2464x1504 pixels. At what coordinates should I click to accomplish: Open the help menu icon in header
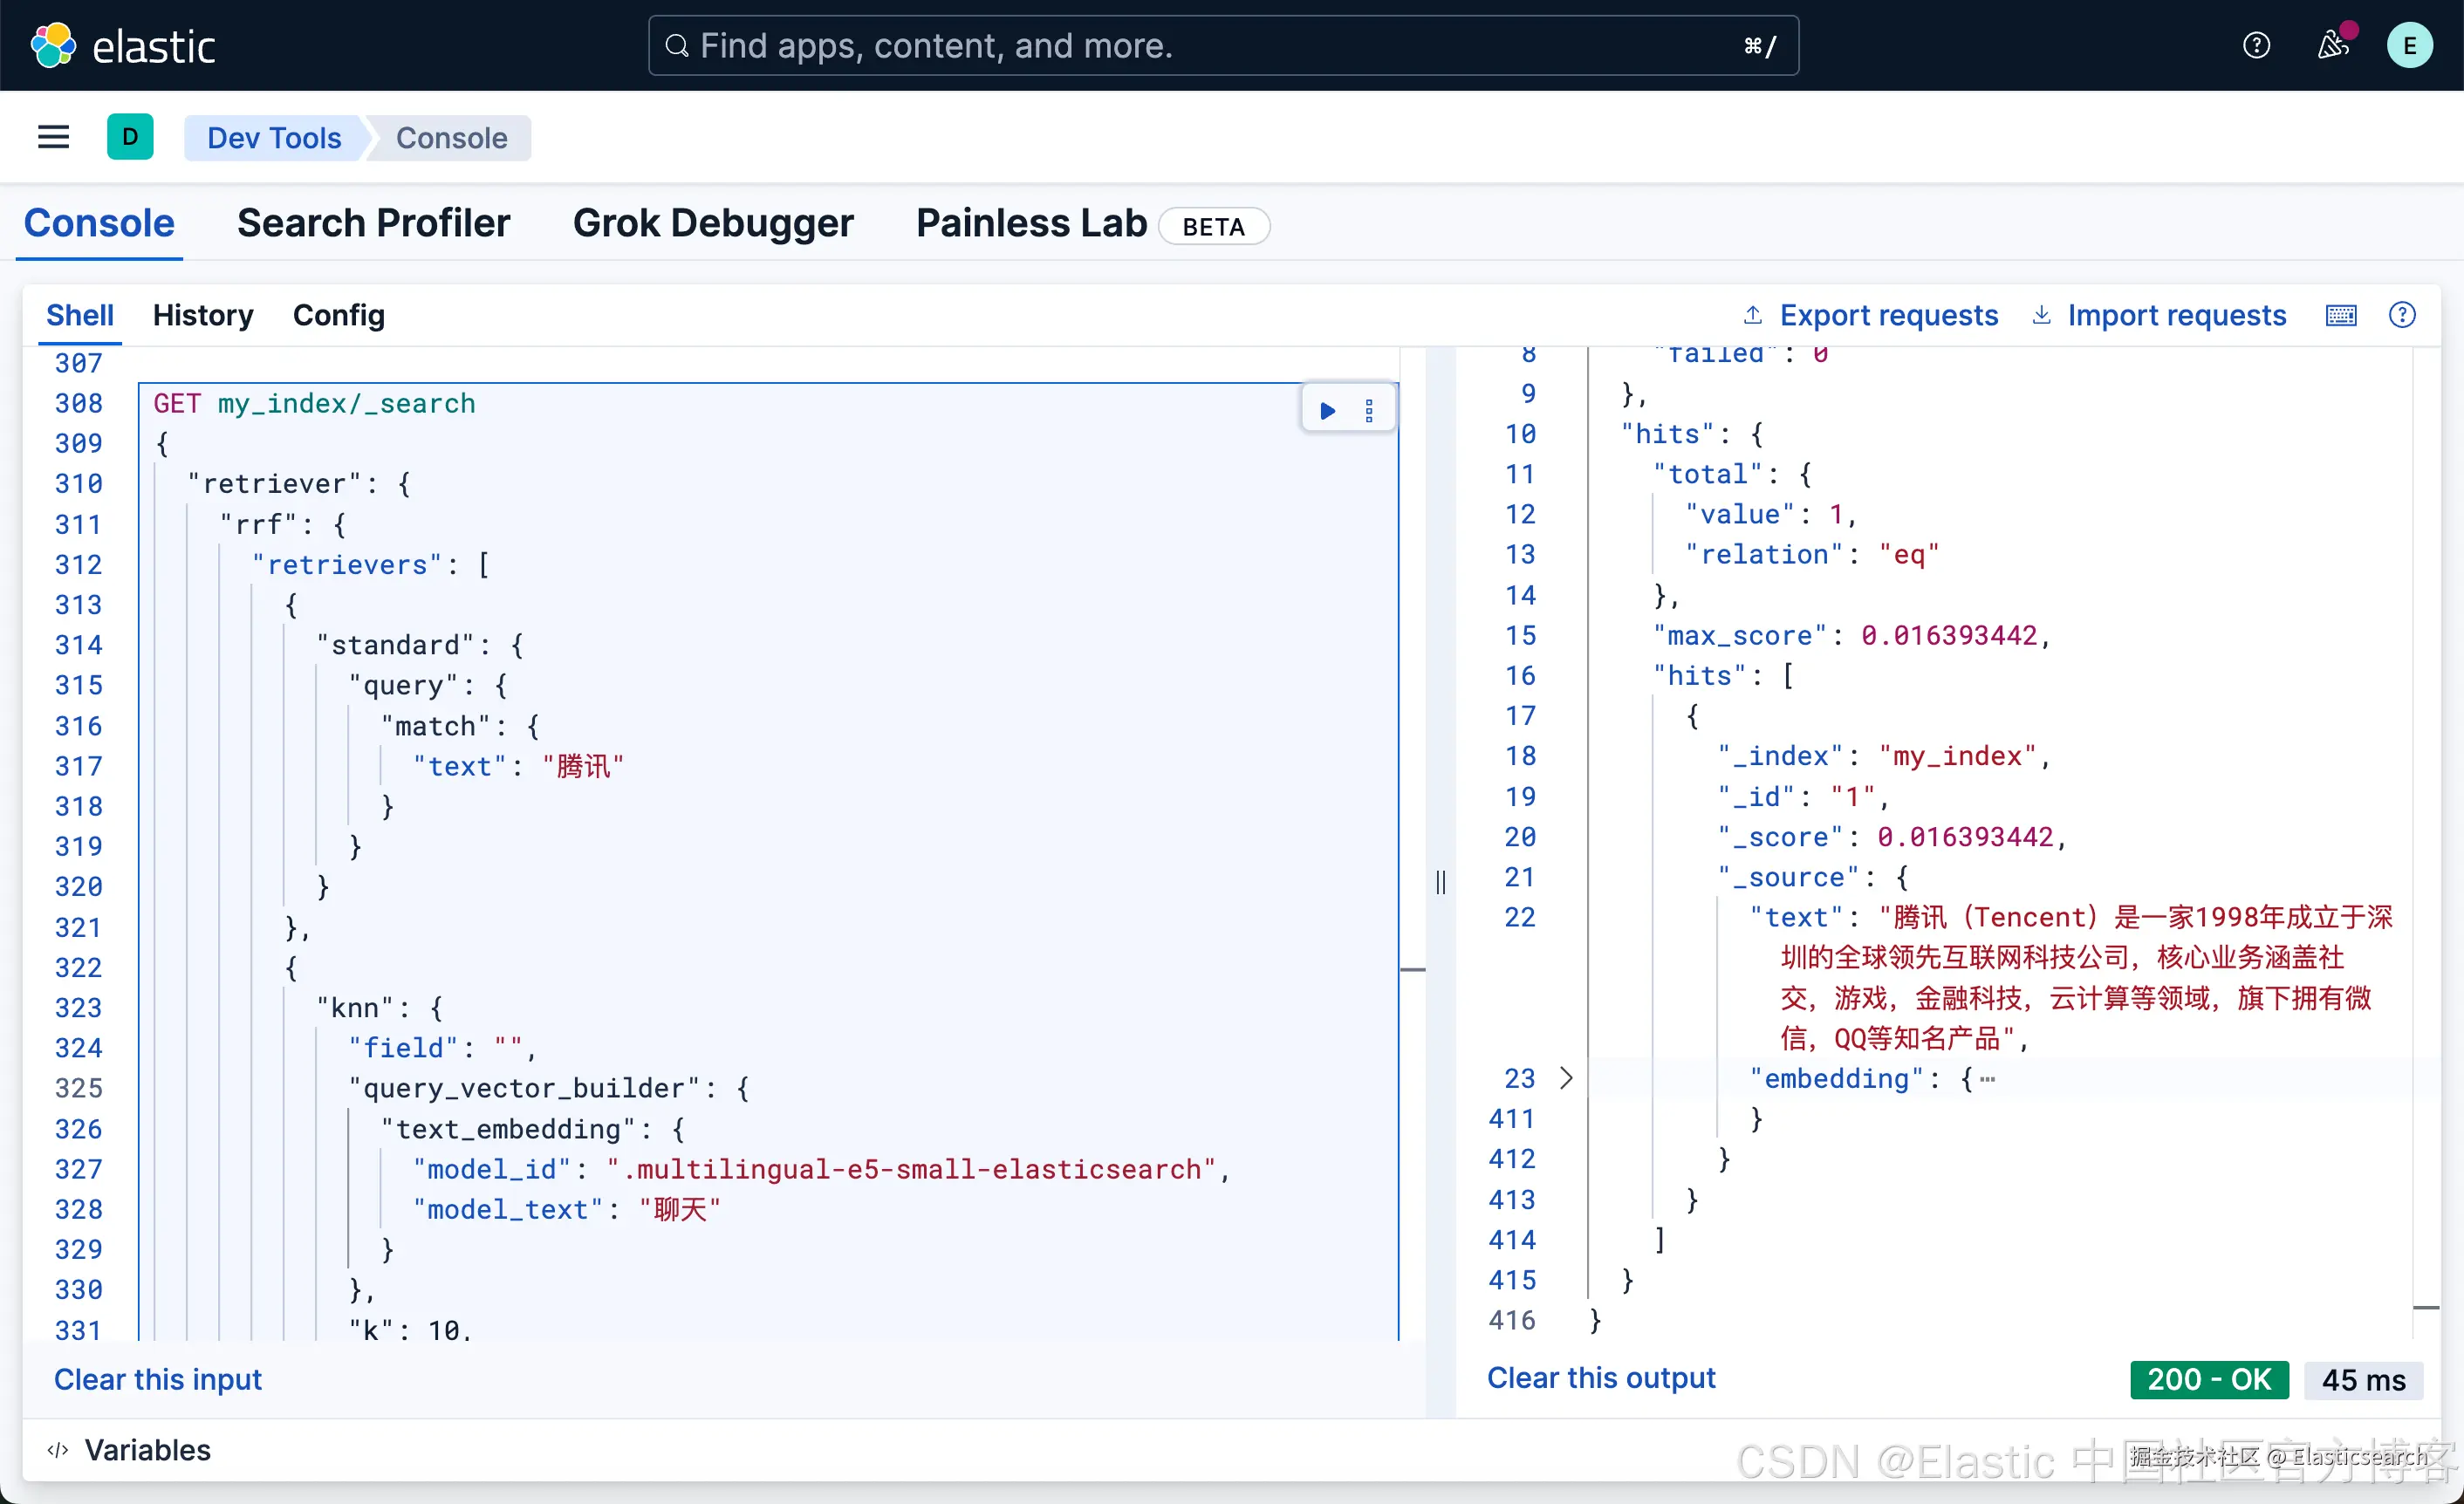2256,46
